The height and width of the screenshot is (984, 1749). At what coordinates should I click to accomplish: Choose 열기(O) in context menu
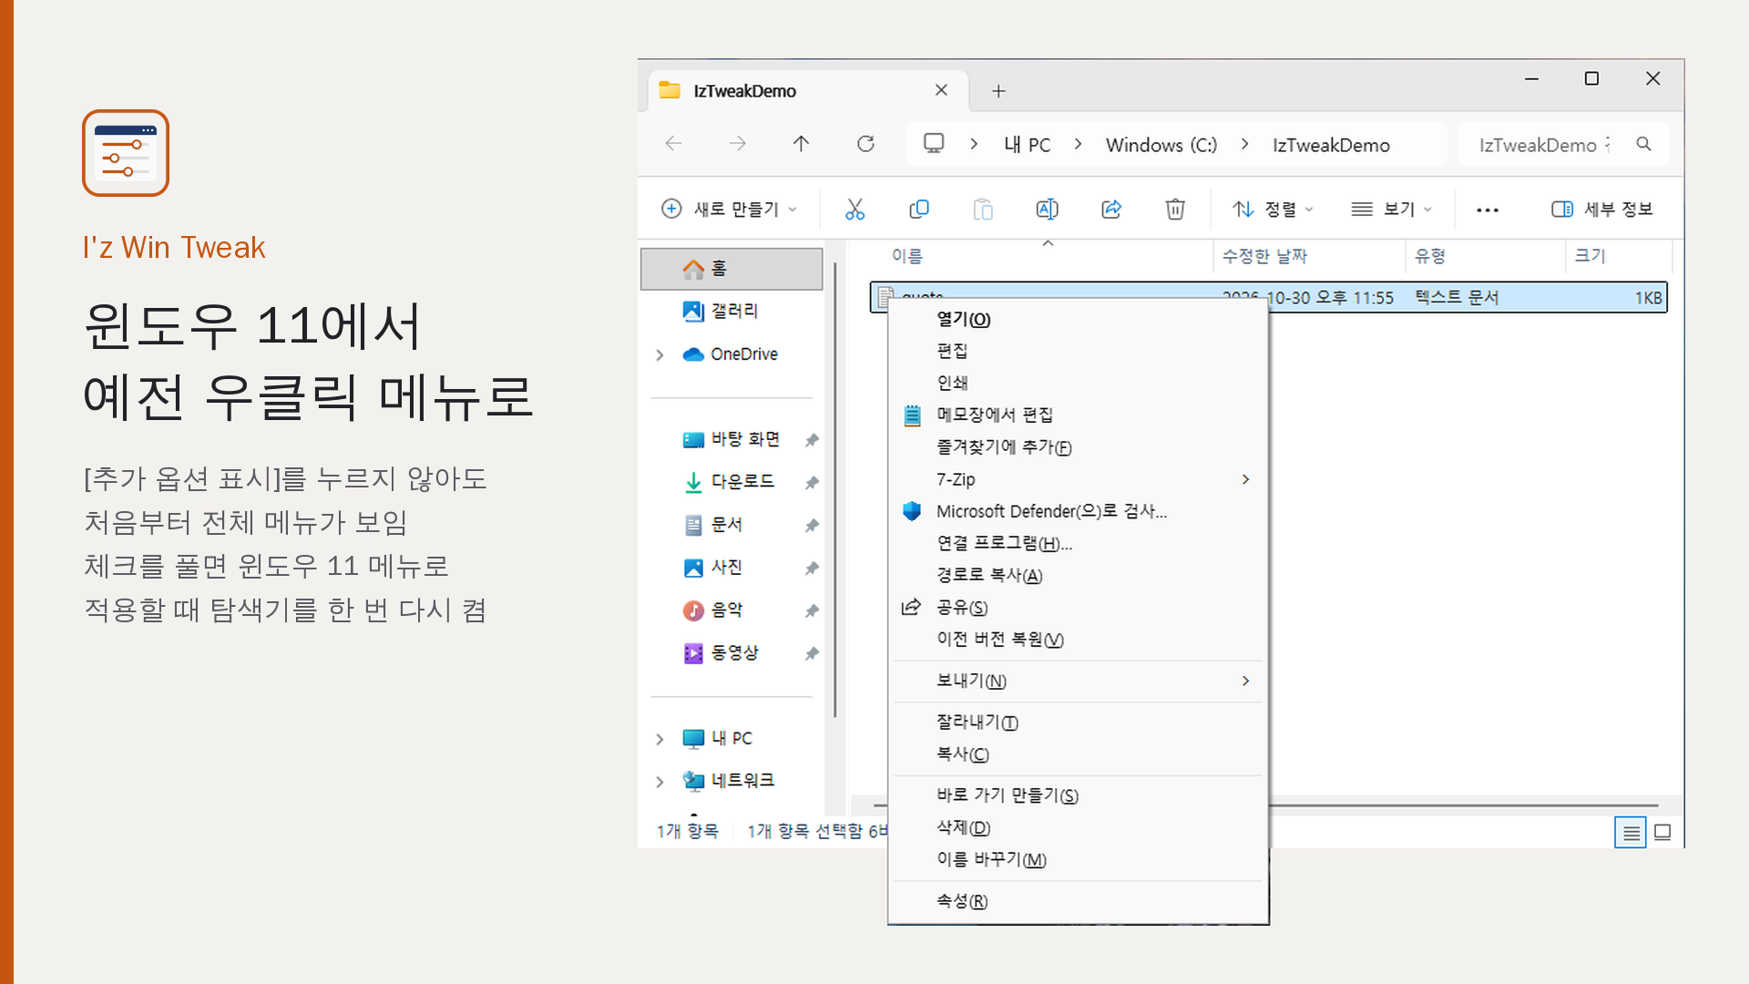[x=1078, y=319]
